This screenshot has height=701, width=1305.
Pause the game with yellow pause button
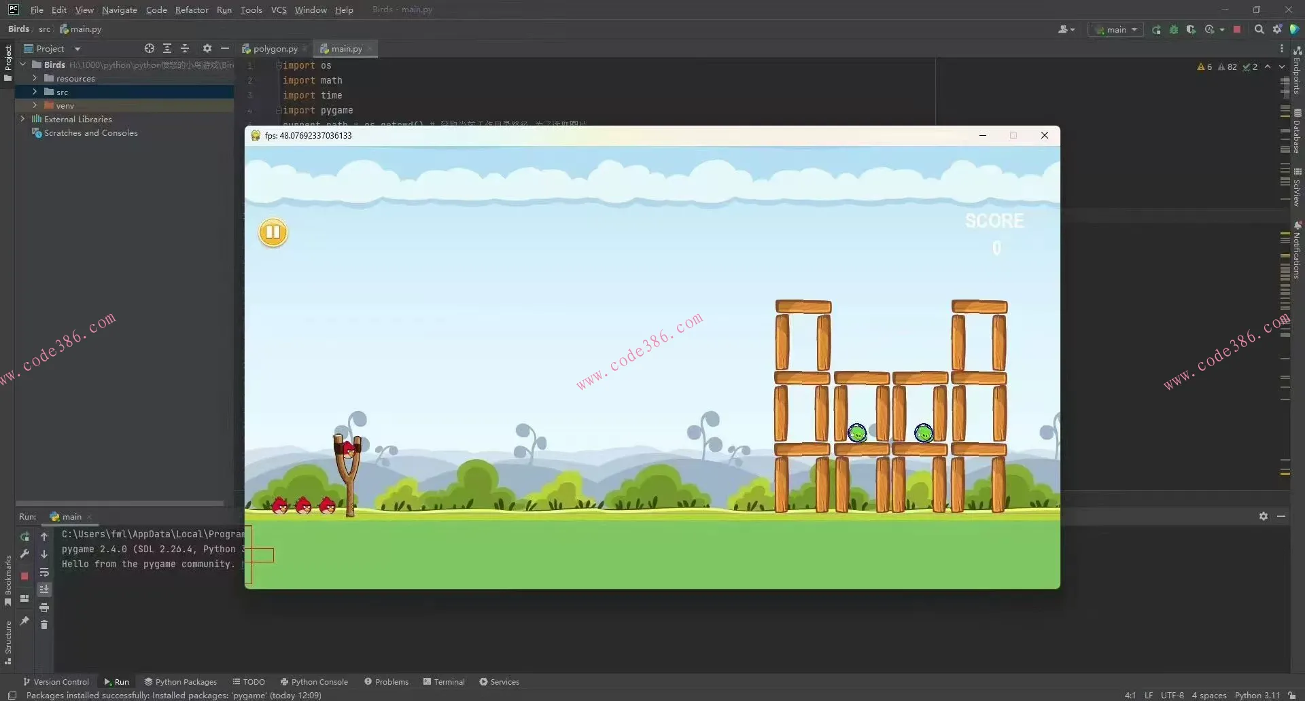(x=273, y=233)
